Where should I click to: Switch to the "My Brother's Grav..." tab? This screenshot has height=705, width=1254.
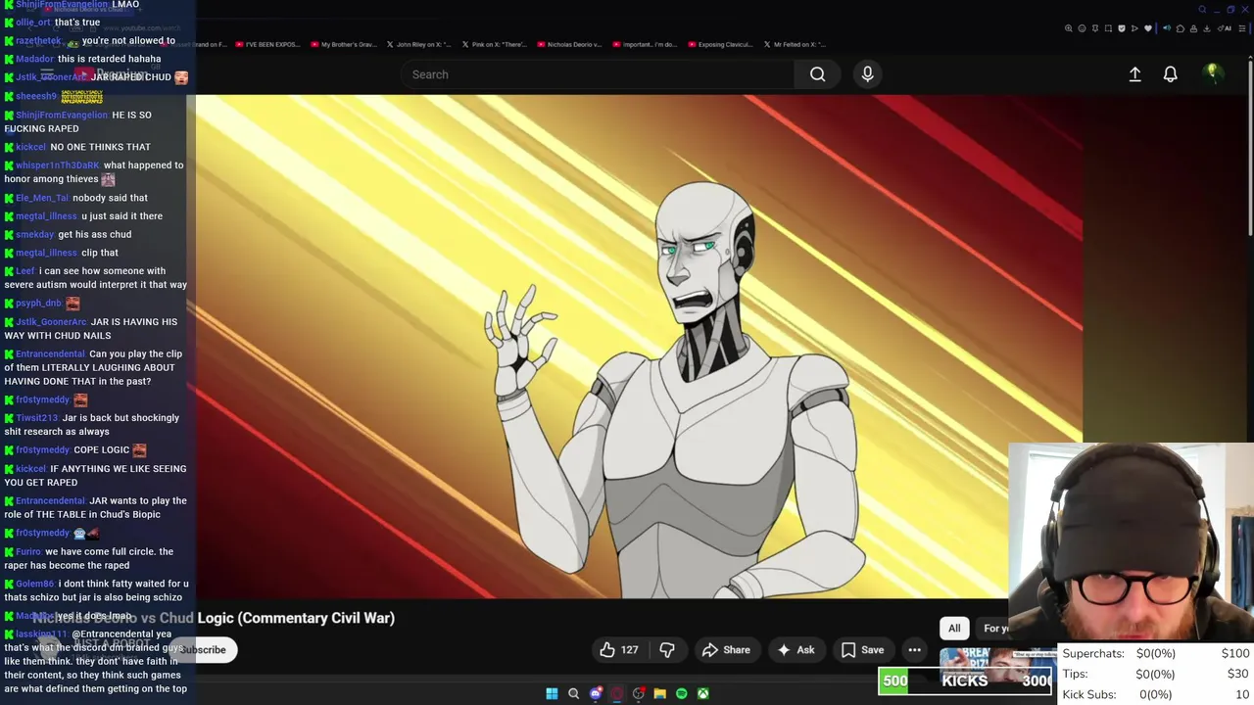343,44
